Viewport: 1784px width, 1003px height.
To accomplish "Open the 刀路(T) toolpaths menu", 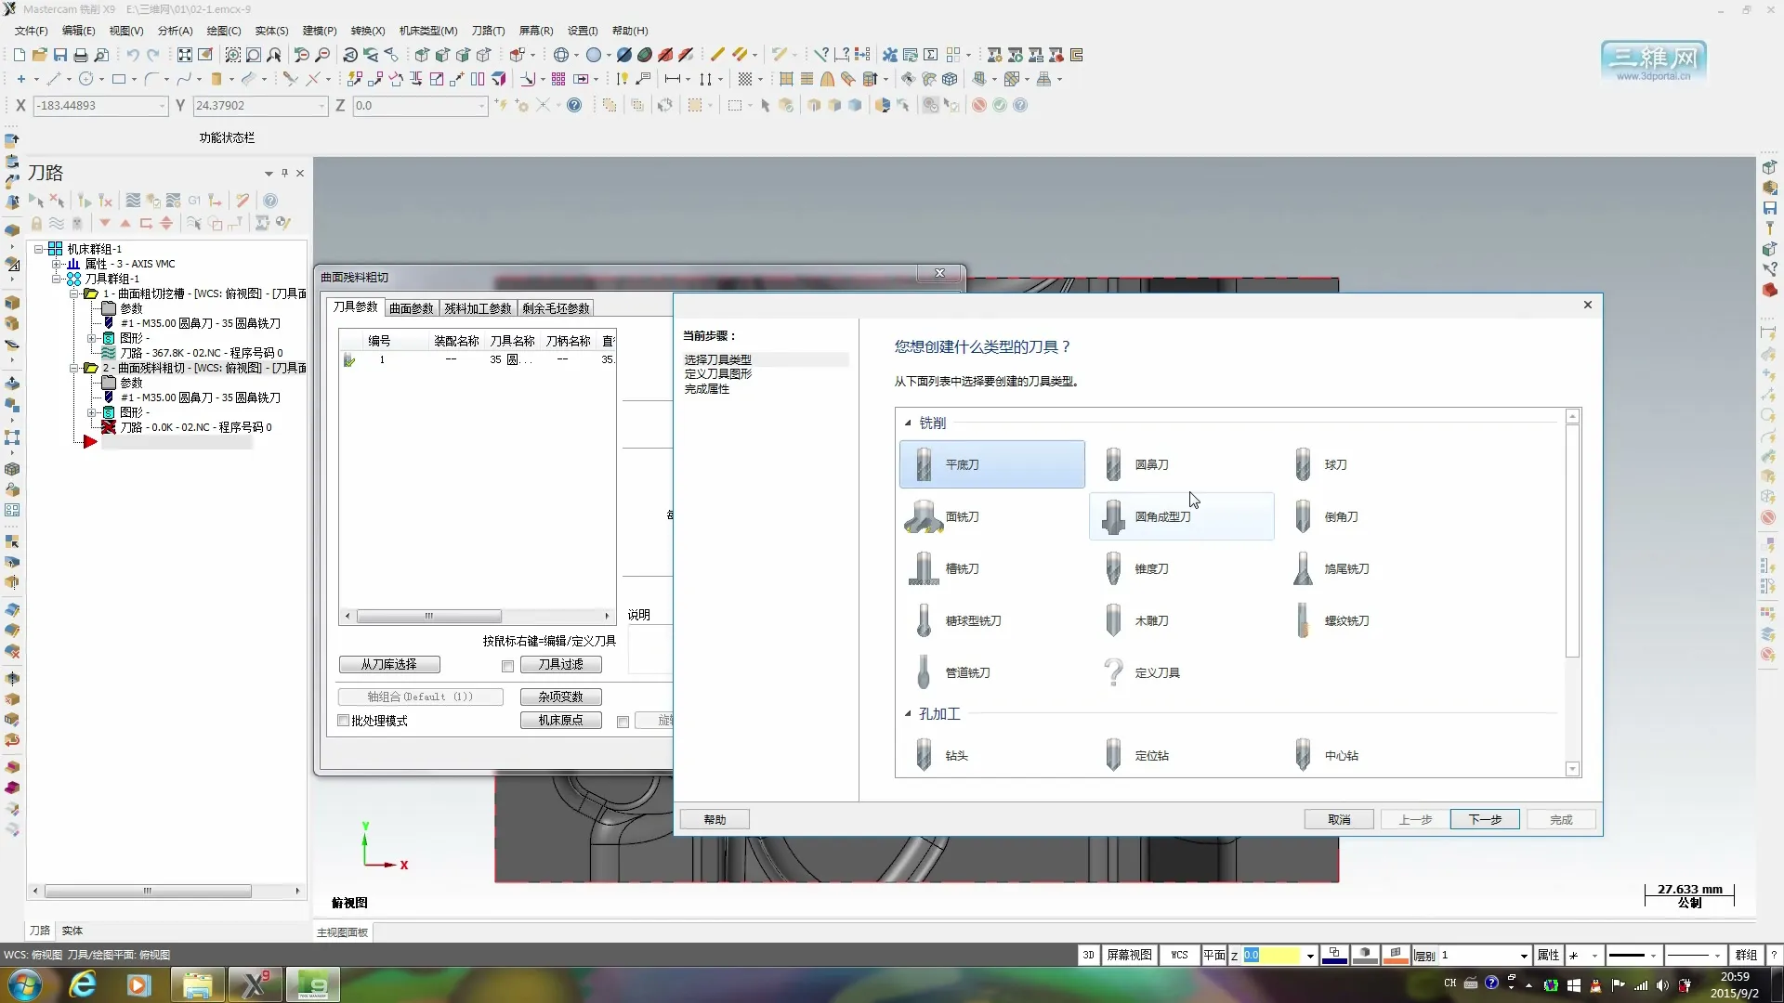I will click(x=488, y=31).
